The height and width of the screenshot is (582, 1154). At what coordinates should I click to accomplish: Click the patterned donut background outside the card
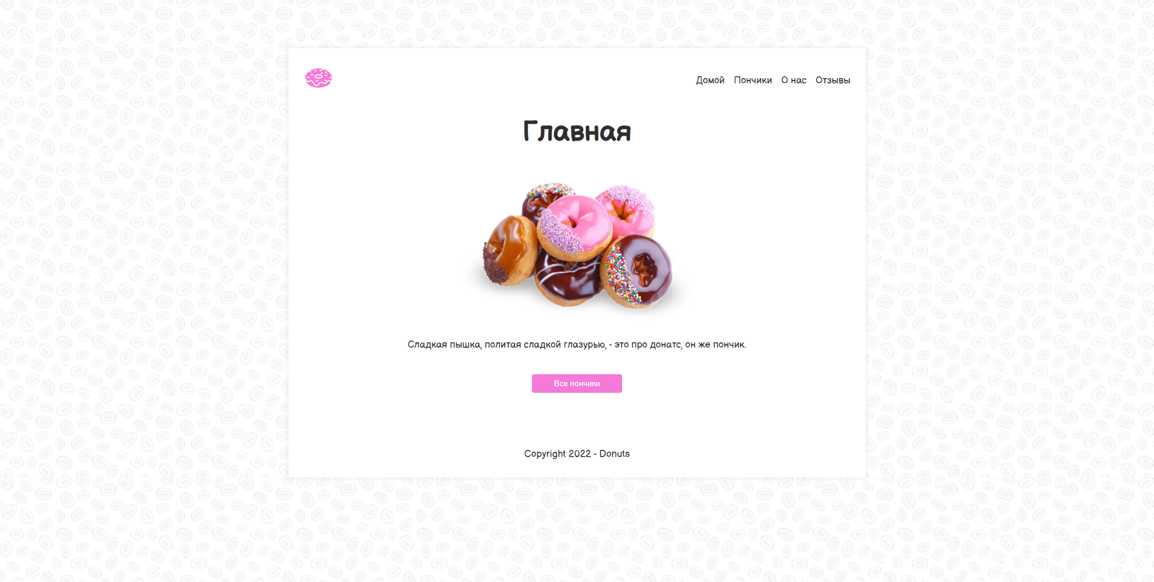coord(144,288)
